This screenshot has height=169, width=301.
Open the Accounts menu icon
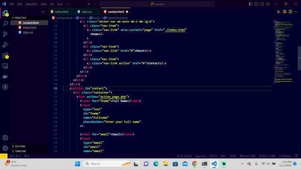pyautogui.click(x=5, y=138)
